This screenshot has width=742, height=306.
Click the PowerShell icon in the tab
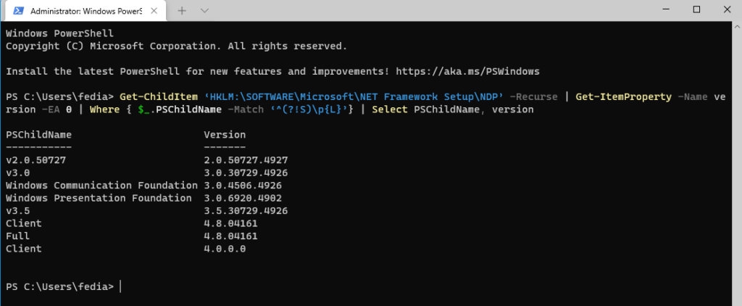18,10
